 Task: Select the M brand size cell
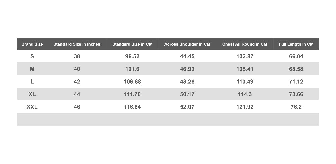point(32,69)
